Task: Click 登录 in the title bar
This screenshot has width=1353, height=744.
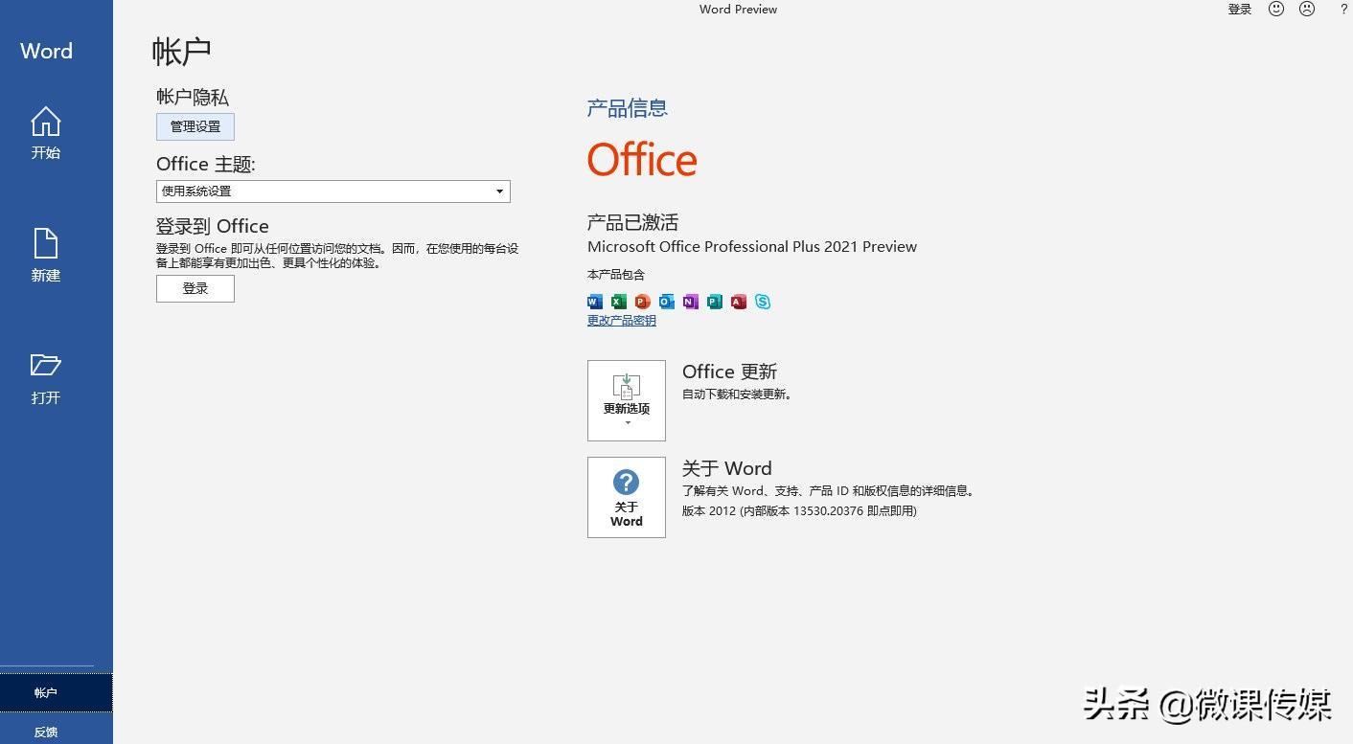Action: tap(1239, 10)
